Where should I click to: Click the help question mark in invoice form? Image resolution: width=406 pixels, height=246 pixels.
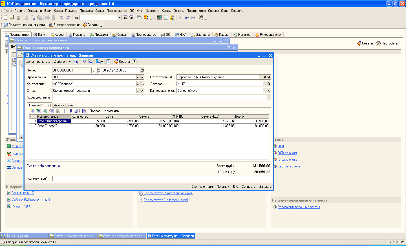point(134,62)
